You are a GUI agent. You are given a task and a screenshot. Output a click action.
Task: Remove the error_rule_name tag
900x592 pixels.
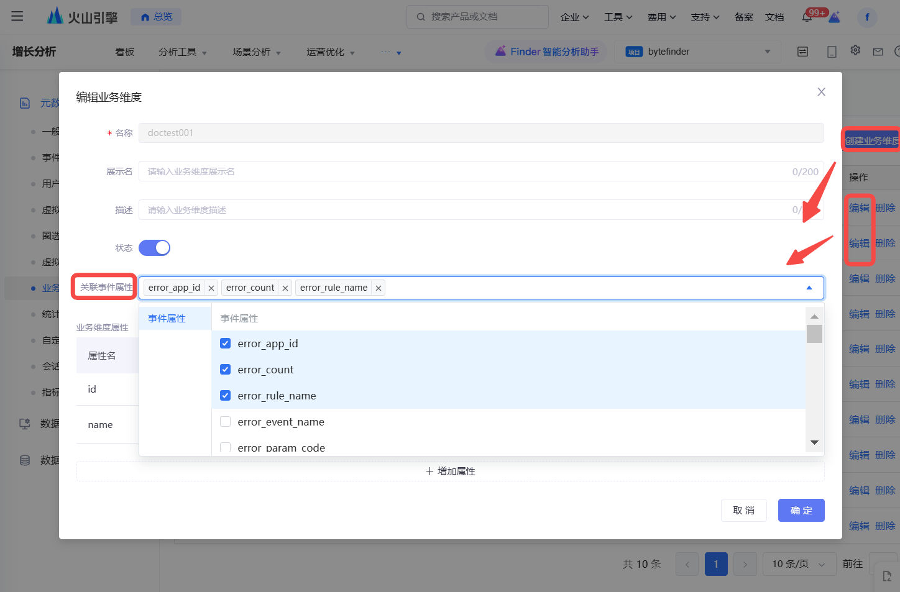point(379,288)
